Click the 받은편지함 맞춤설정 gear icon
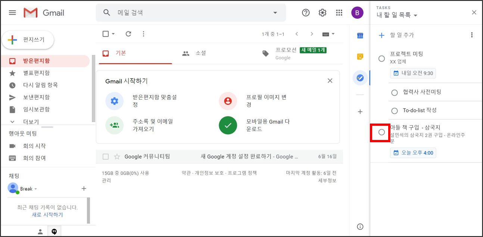The height and width of the screenshot is (237, 483). pos(114,101)
